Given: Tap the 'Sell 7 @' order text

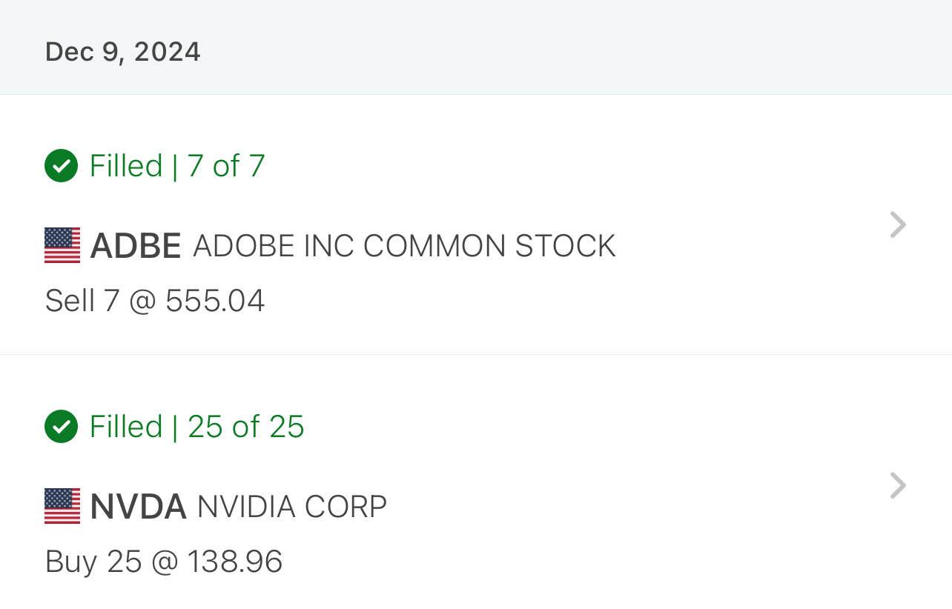Looking at the screenshot, I should [x=101, y=302].
